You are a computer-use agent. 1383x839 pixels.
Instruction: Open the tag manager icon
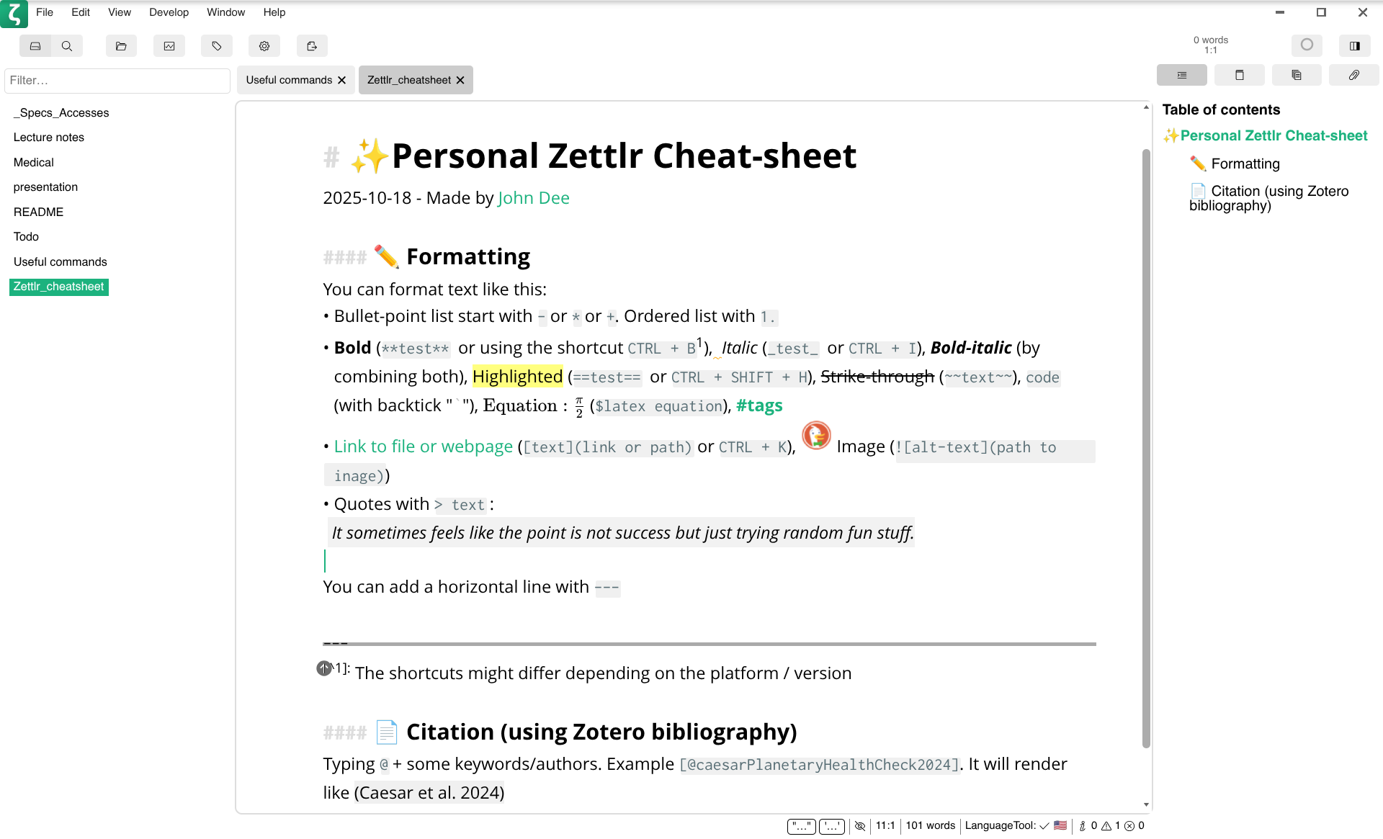point(217,45)
